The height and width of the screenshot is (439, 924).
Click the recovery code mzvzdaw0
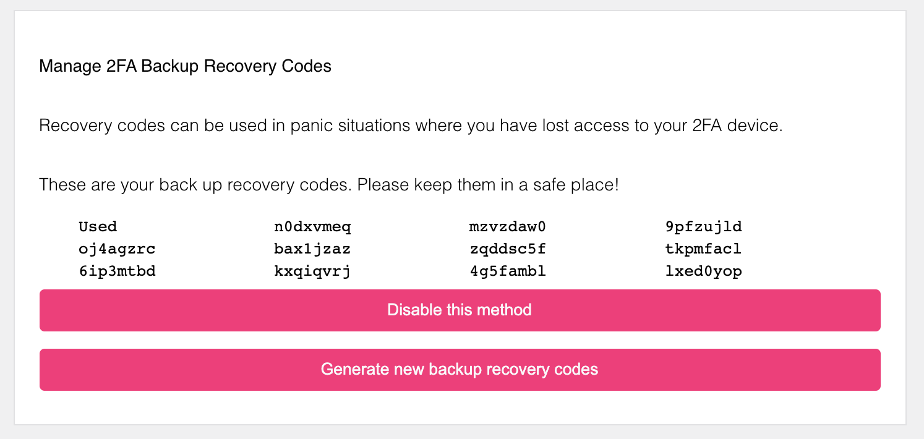click(508, 227)
